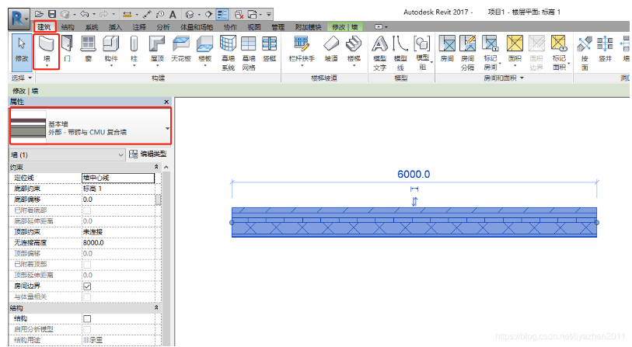Image resolution: width=632 pixels, height=347 pixels.
Task: Click the 竖井 (Shaft) opening tool
Action: coord(605,45)
